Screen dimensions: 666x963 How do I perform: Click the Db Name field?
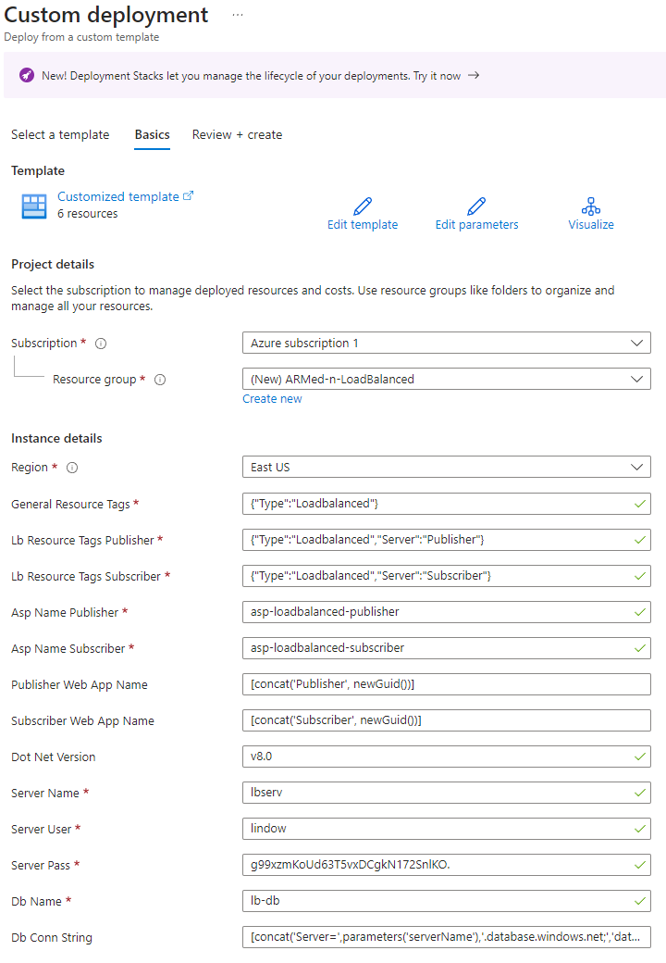[447, 901]
